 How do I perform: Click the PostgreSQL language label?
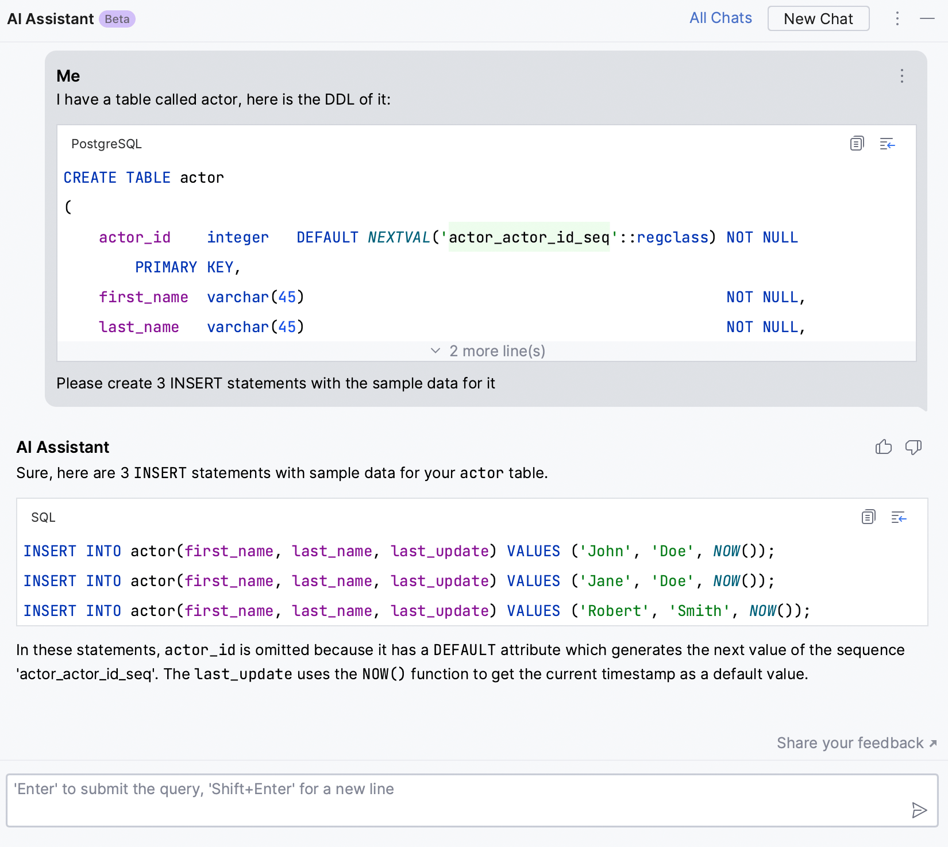click(x=106, y=144)
